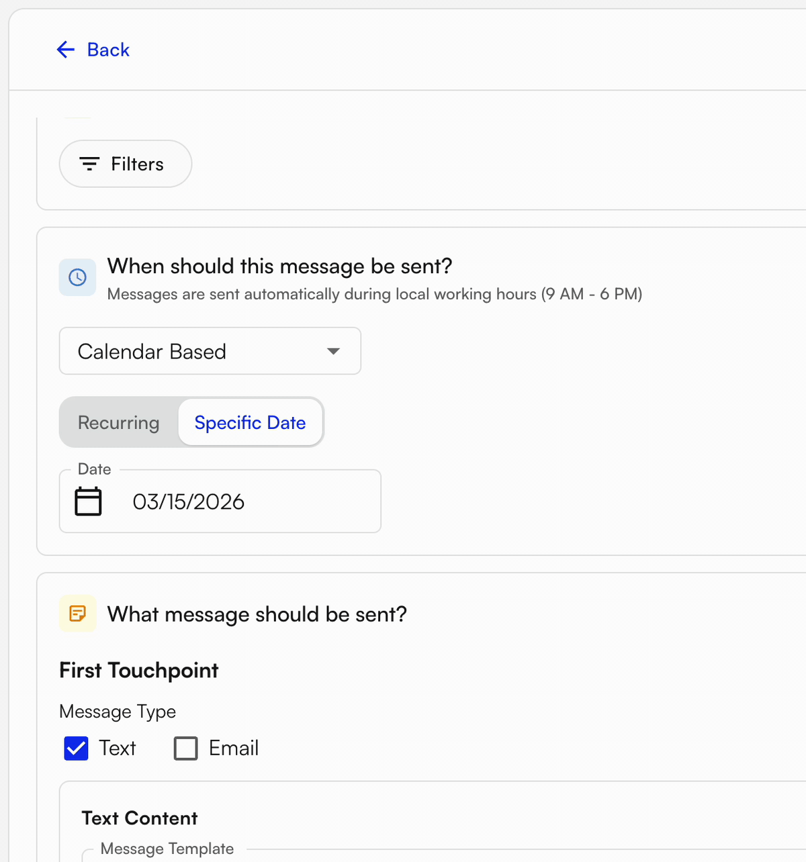Screen dimensions: 806x862
Task: Click the blue clock scheduling icon
Action: (77, 277)
